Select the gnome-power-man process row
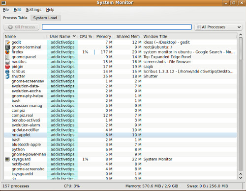246x191 pixels. pos(121,154)
